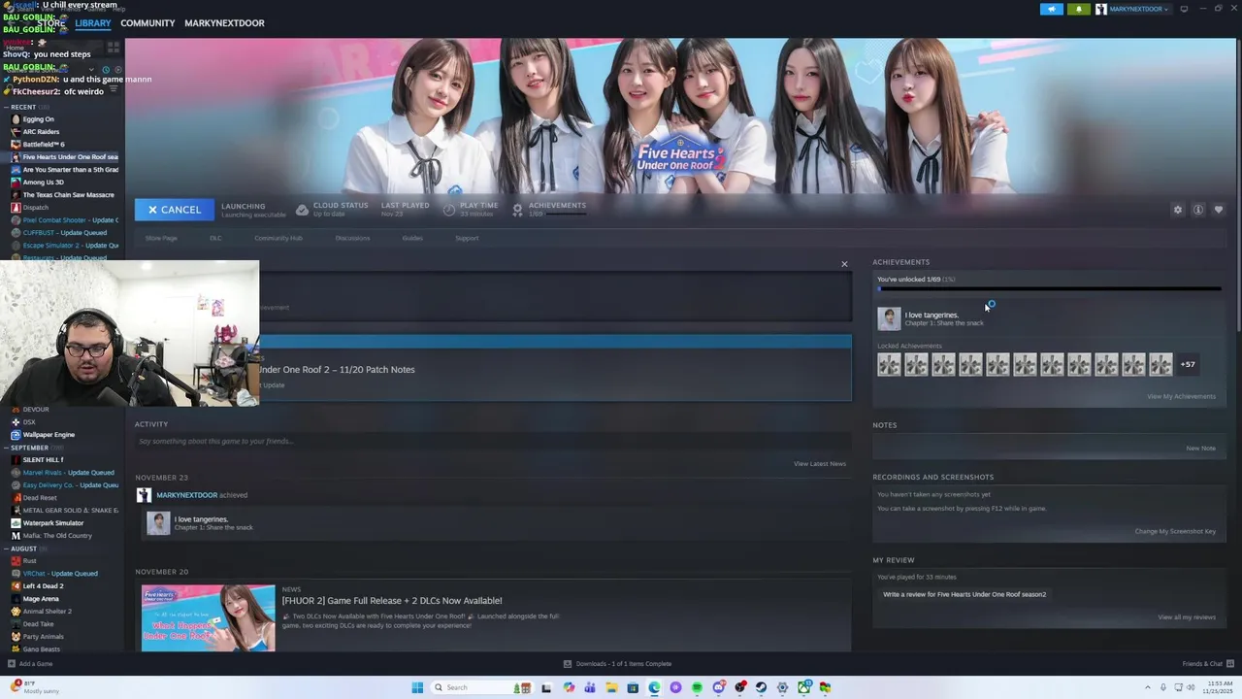1242x699 pixels.
Task: Click the first locked achievement thumbnail
Action: [889, 364]
